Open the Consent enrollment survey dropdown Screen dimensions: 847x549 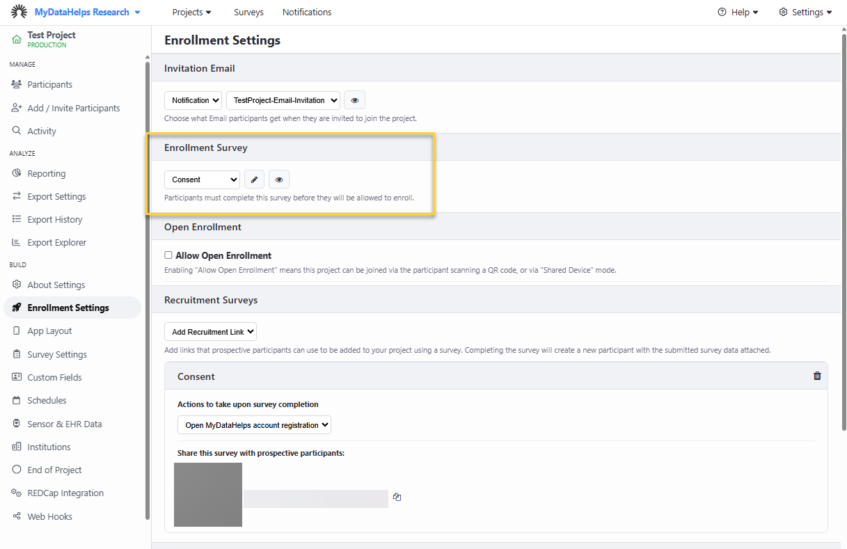202,180
